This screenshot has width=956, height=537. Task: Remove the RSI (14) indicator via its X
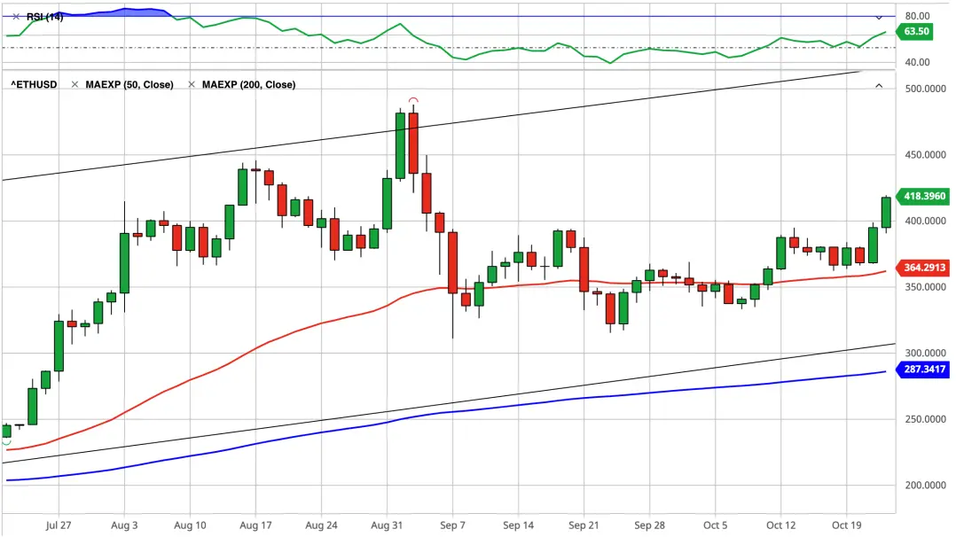click(x=16, y=17)
